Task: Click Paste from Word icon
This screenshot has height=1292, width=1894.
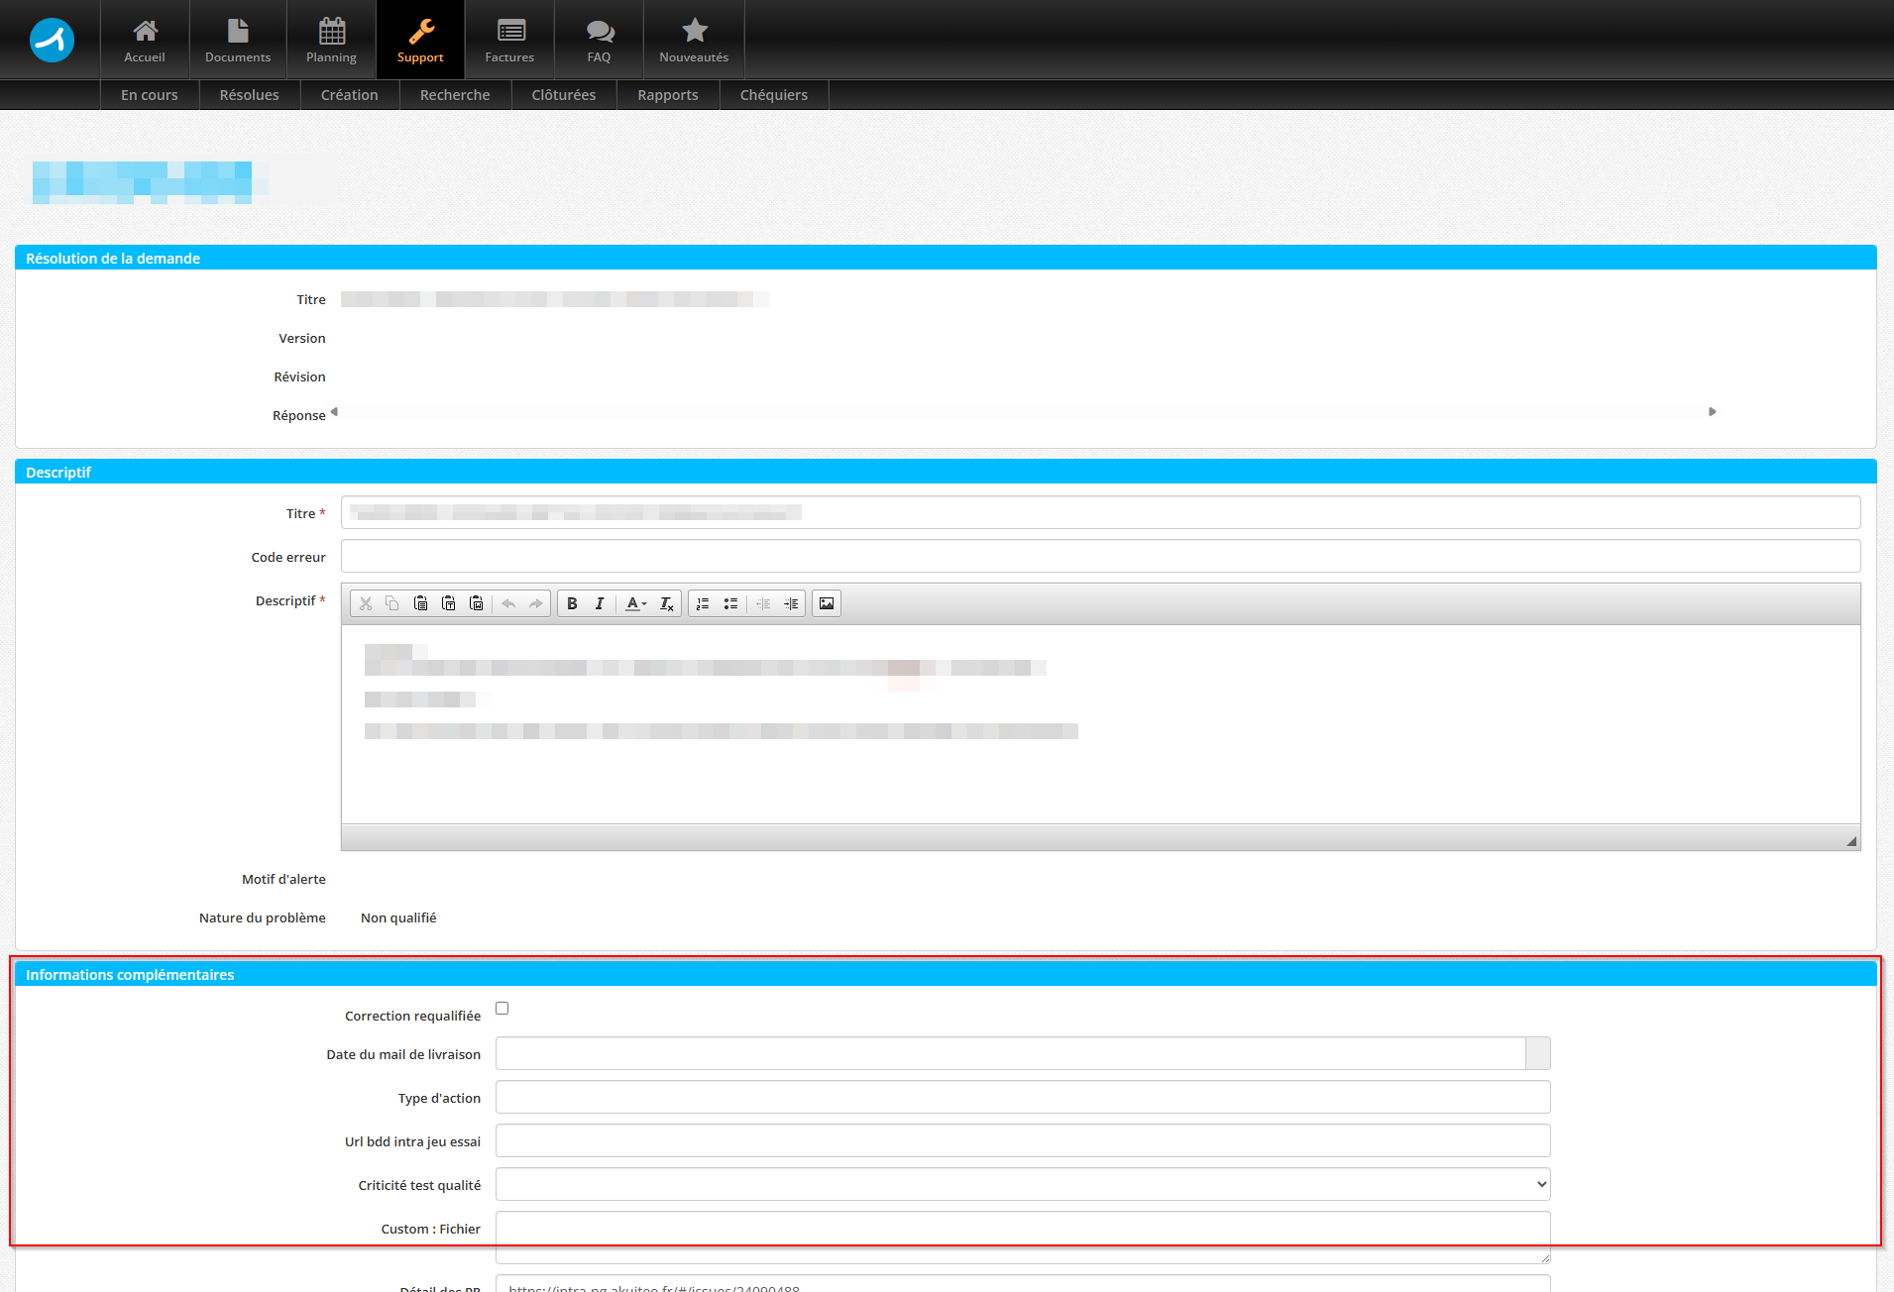Action: (x=477, y=603)
